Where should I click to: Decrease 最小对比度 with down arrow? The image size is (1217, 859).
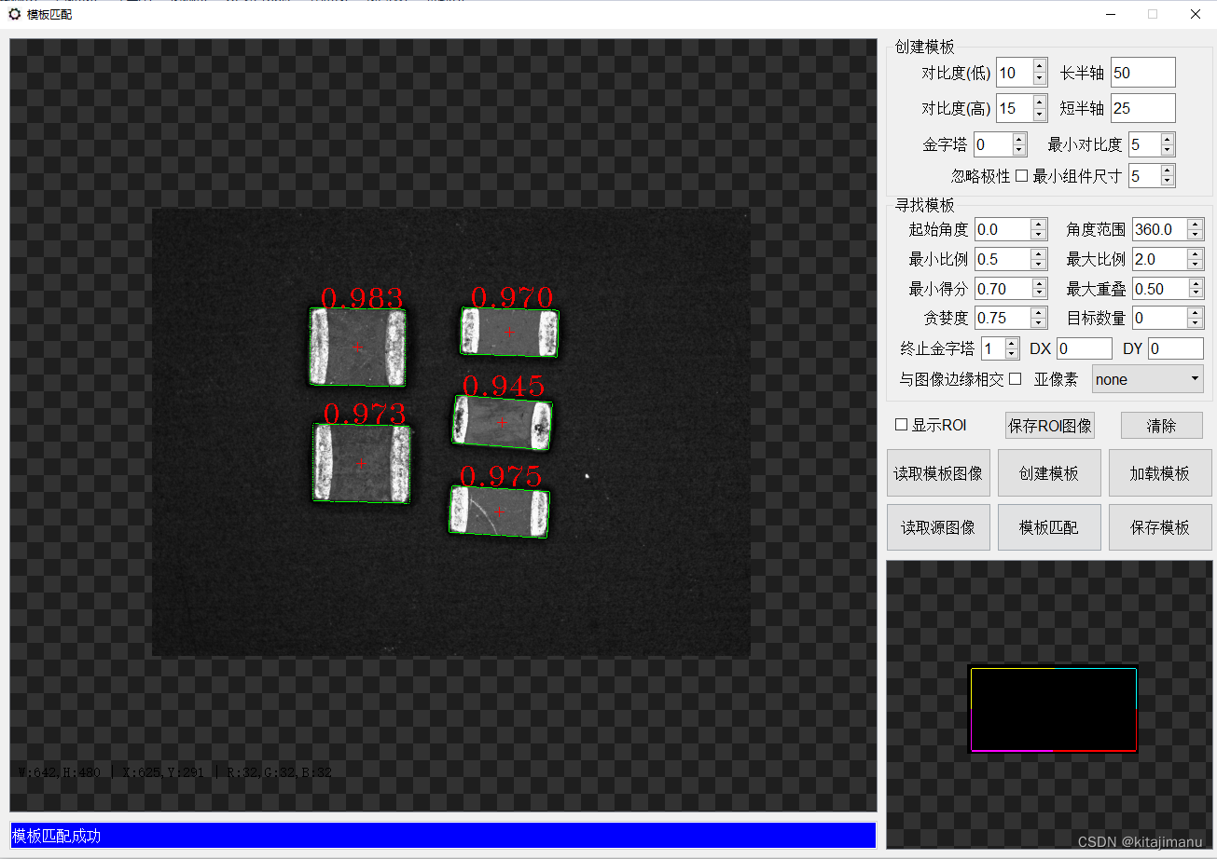1168,150
